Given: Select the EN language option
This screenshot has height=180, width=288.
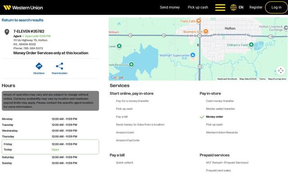Looking at the screenshot, I should (241, 7).
